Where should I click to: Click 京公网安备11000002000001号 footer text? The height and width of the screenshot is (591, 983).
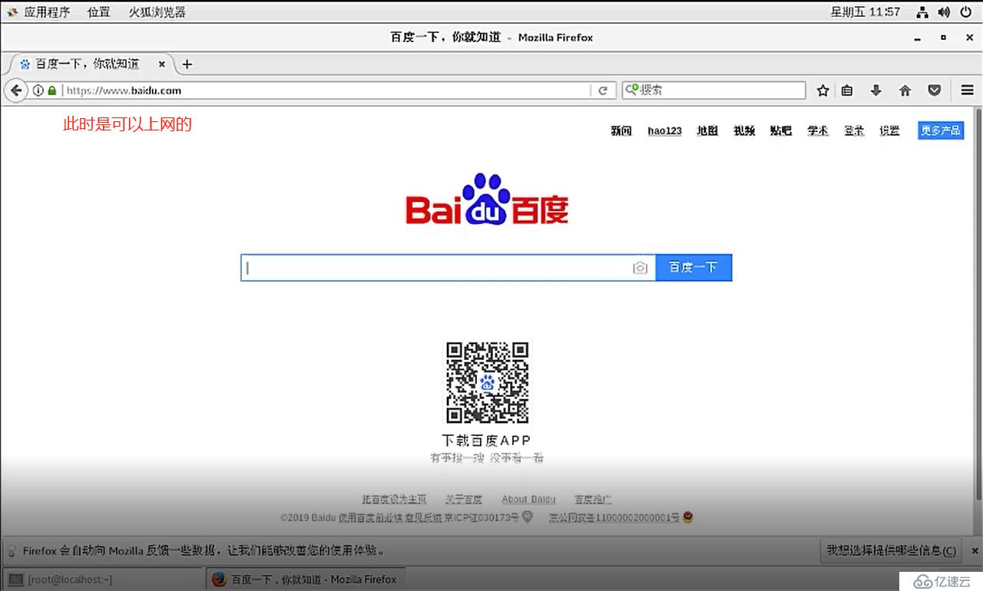tap(614, 518)
